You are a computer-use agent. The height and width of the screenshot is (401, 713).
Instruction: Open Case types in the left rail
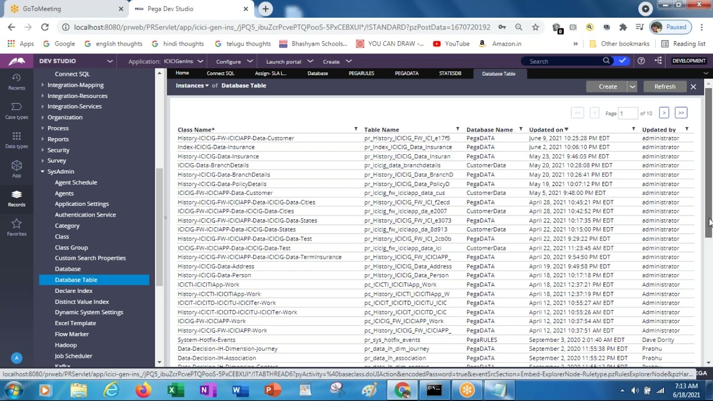pos(16,111)
